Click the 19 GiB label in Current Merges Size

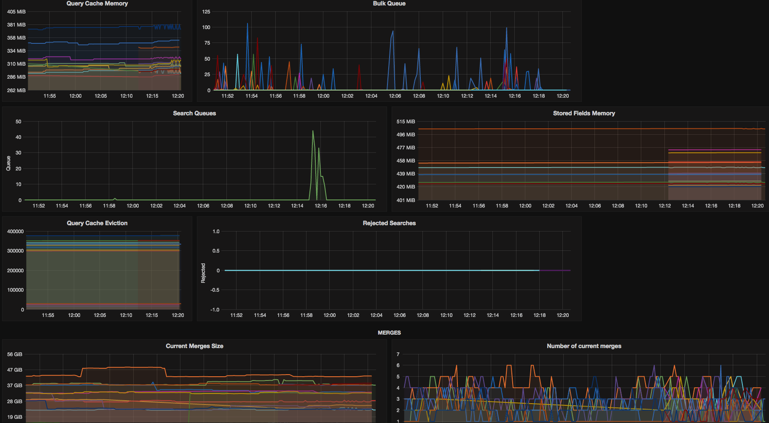[15, 417]
